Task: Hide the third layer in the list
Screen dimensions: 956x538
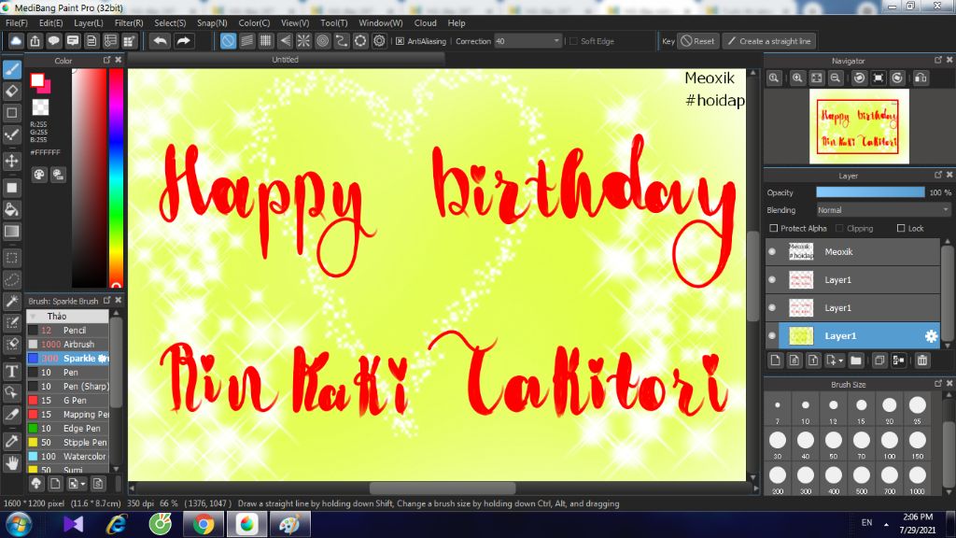Action: 772,308
